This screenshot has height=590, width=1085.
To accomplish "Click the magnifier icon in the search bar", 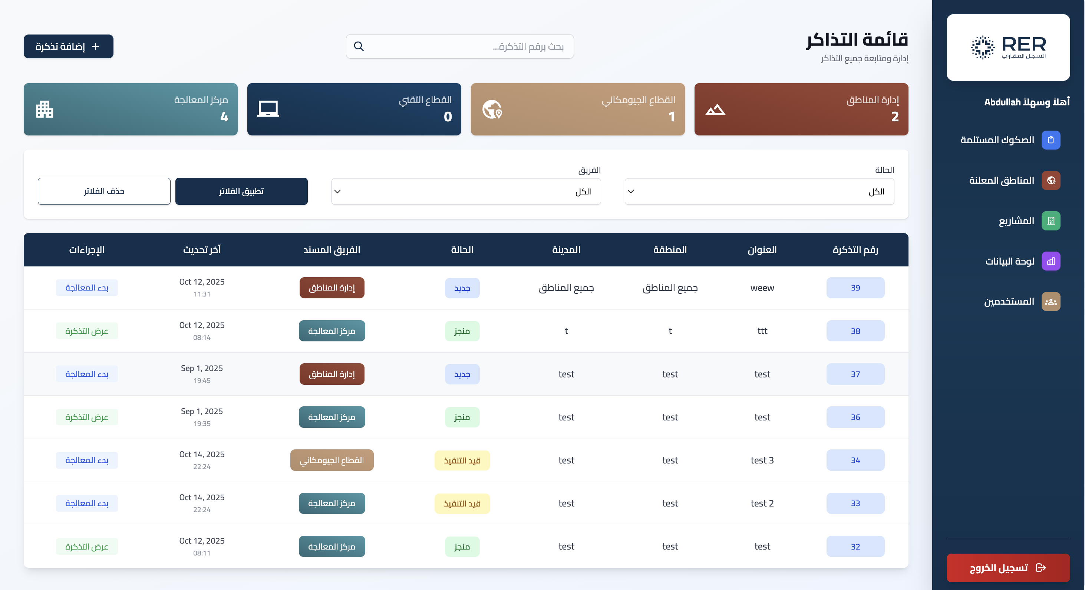I will point(359,46).
